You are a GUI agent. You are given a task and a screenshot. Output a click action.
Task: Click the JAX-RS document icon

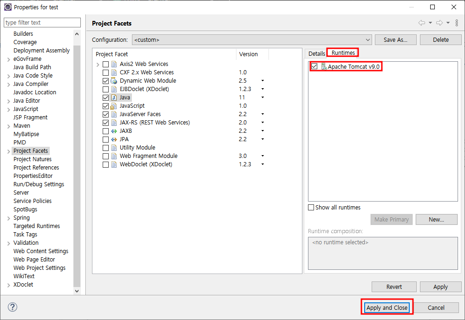click(x=114, y=123)
